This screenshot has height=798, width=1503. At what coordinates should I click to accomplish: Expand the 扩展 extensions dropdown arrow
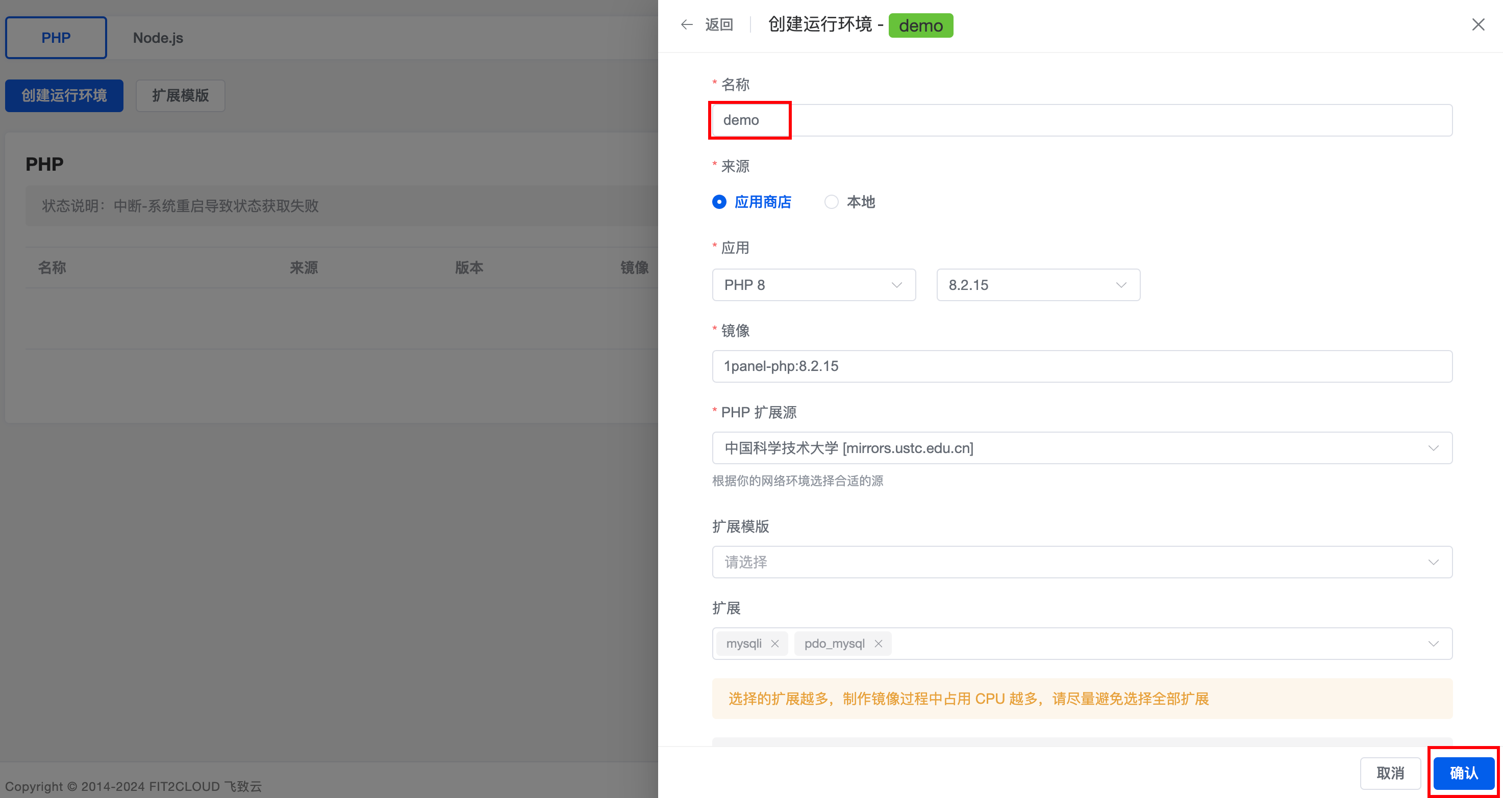(1433, 644)
